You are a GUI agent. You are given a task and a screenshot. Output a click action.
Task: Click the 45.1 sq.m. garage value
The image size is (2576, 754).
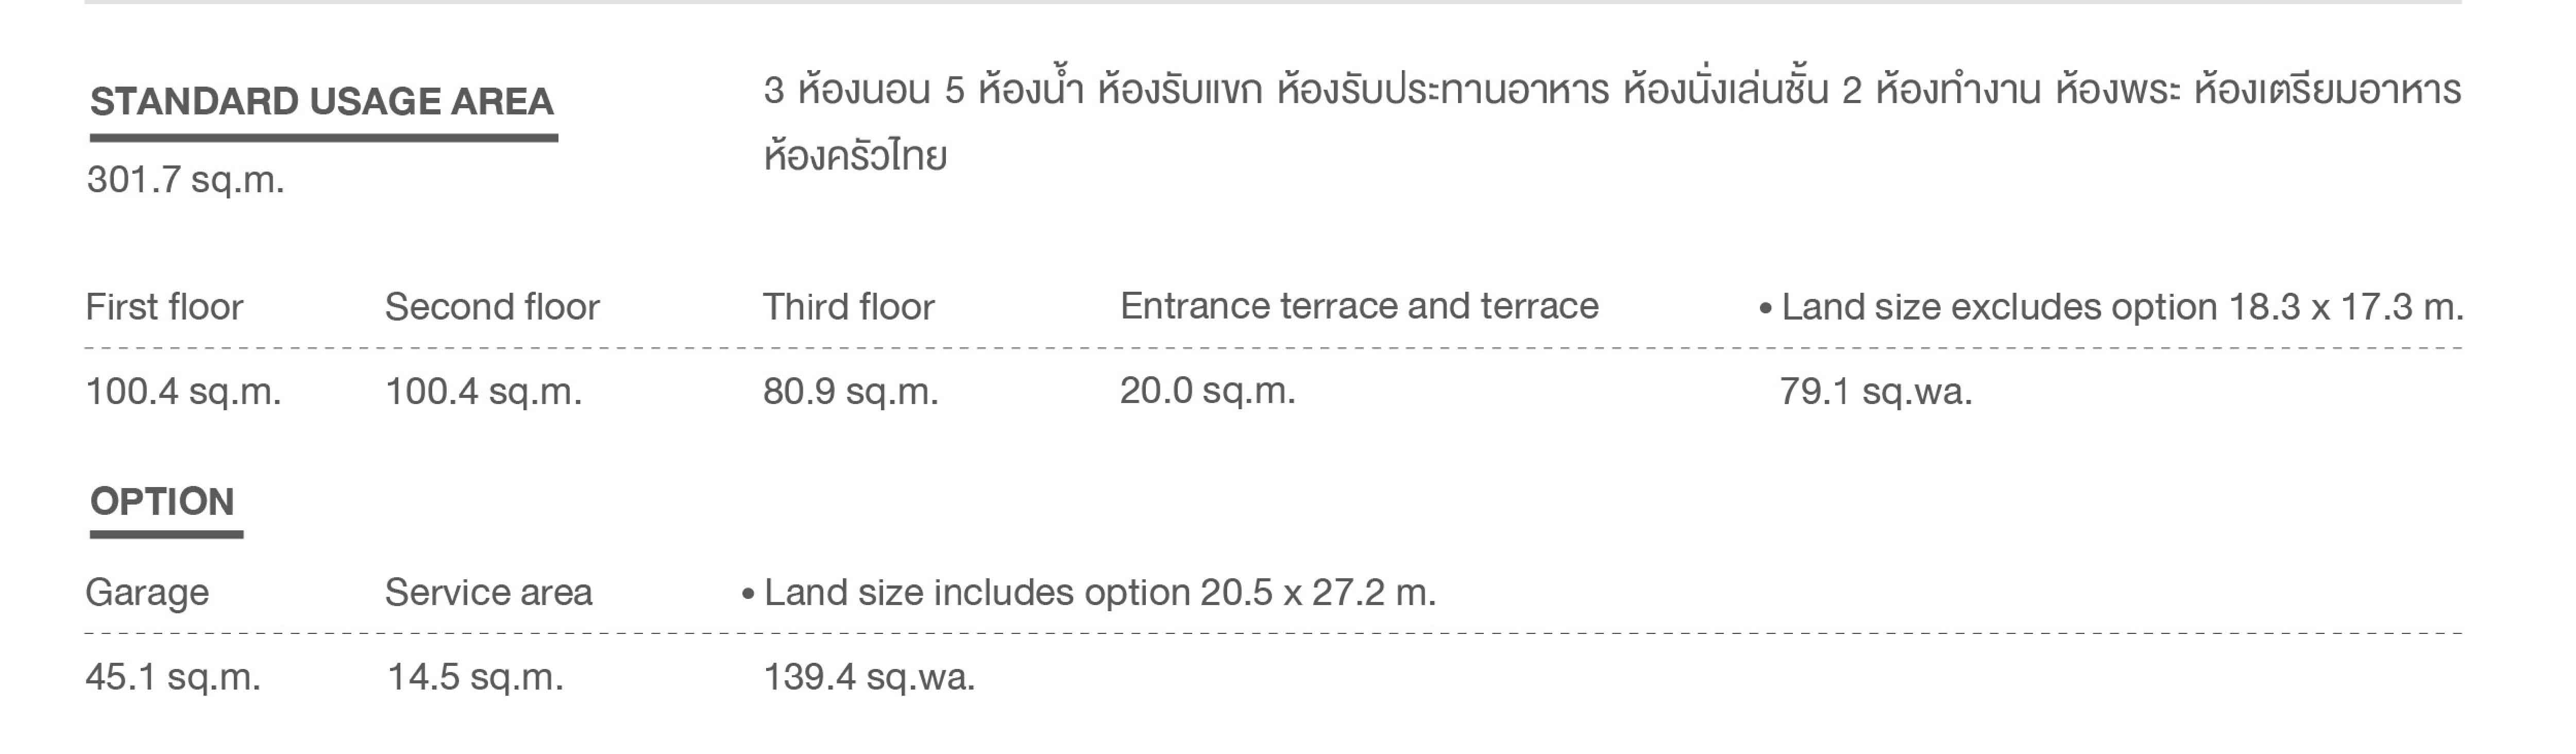pos(173,677)
